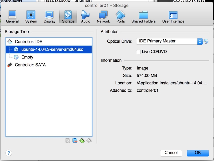Click the remove storage controller icon

tap(89, 140)
